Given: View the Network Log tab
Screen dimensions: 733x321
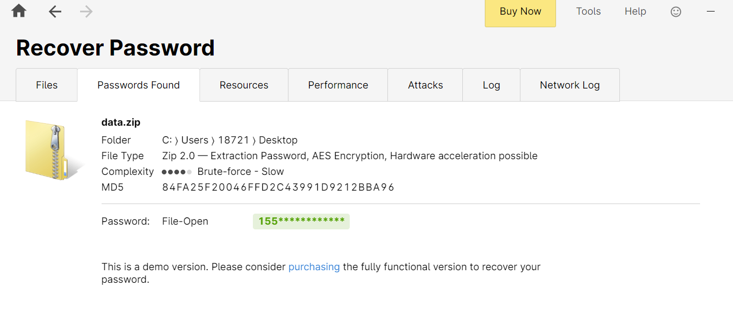Looking at the screenshot, I should tap(570, 85).
